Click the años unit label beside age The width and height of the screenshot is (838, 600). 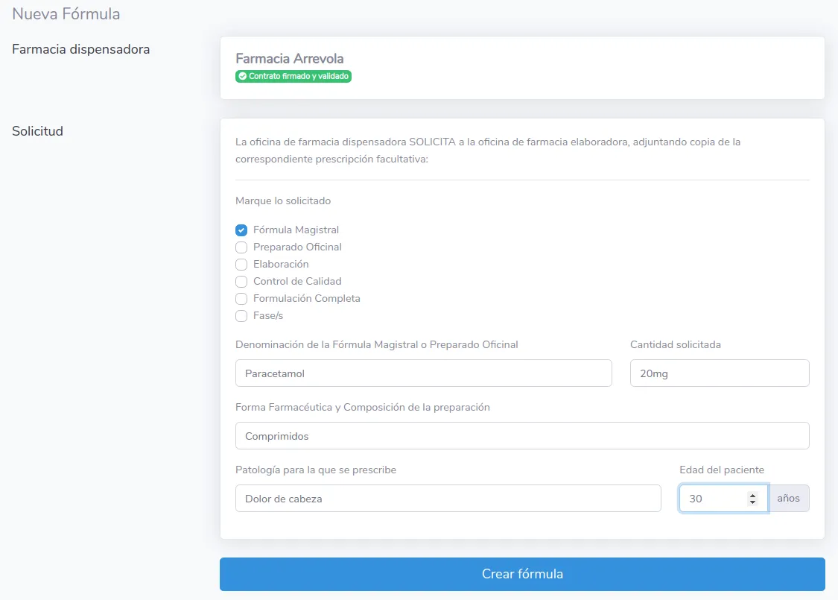788,499
